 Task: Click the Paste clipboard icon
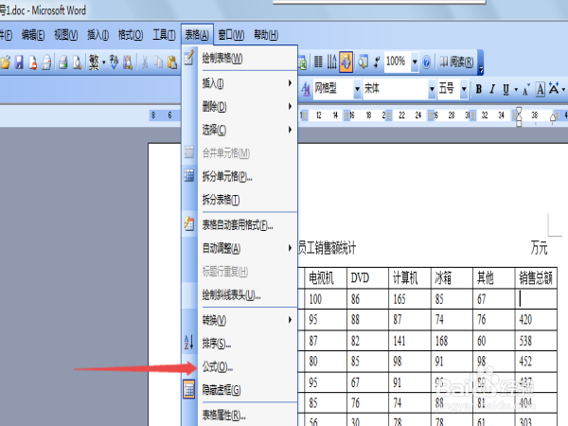pyautogui.click(x=172, y=62)
